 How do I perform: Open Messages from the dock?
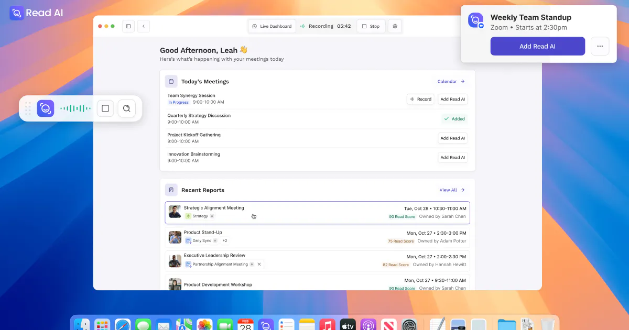click(x=143, y=325)
